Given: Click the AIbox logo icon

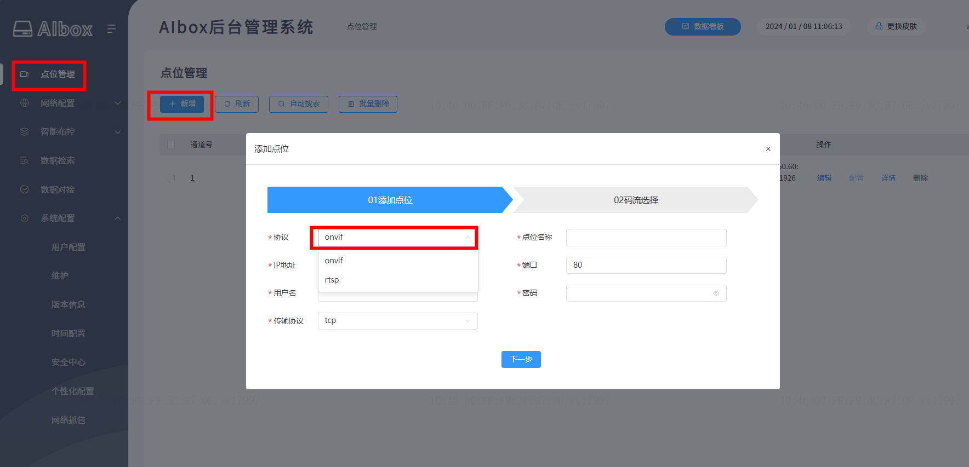Looking at the screenshot, I should tap(22, 28).
